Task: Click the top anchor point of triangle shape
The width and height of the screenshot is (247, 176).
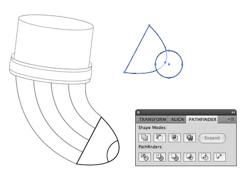Action: 149,25
